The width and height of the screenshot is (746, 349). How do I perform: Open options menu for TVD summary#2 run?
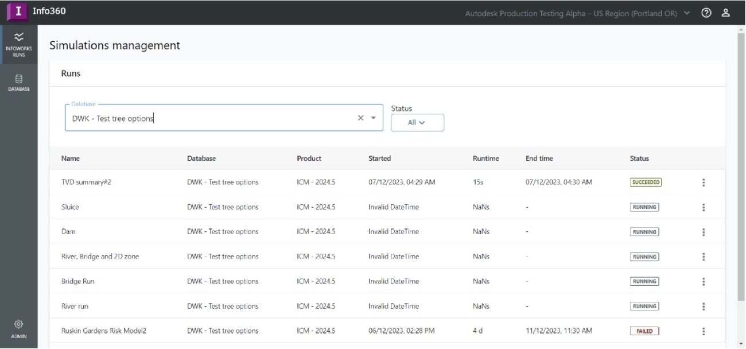(703, 182)
